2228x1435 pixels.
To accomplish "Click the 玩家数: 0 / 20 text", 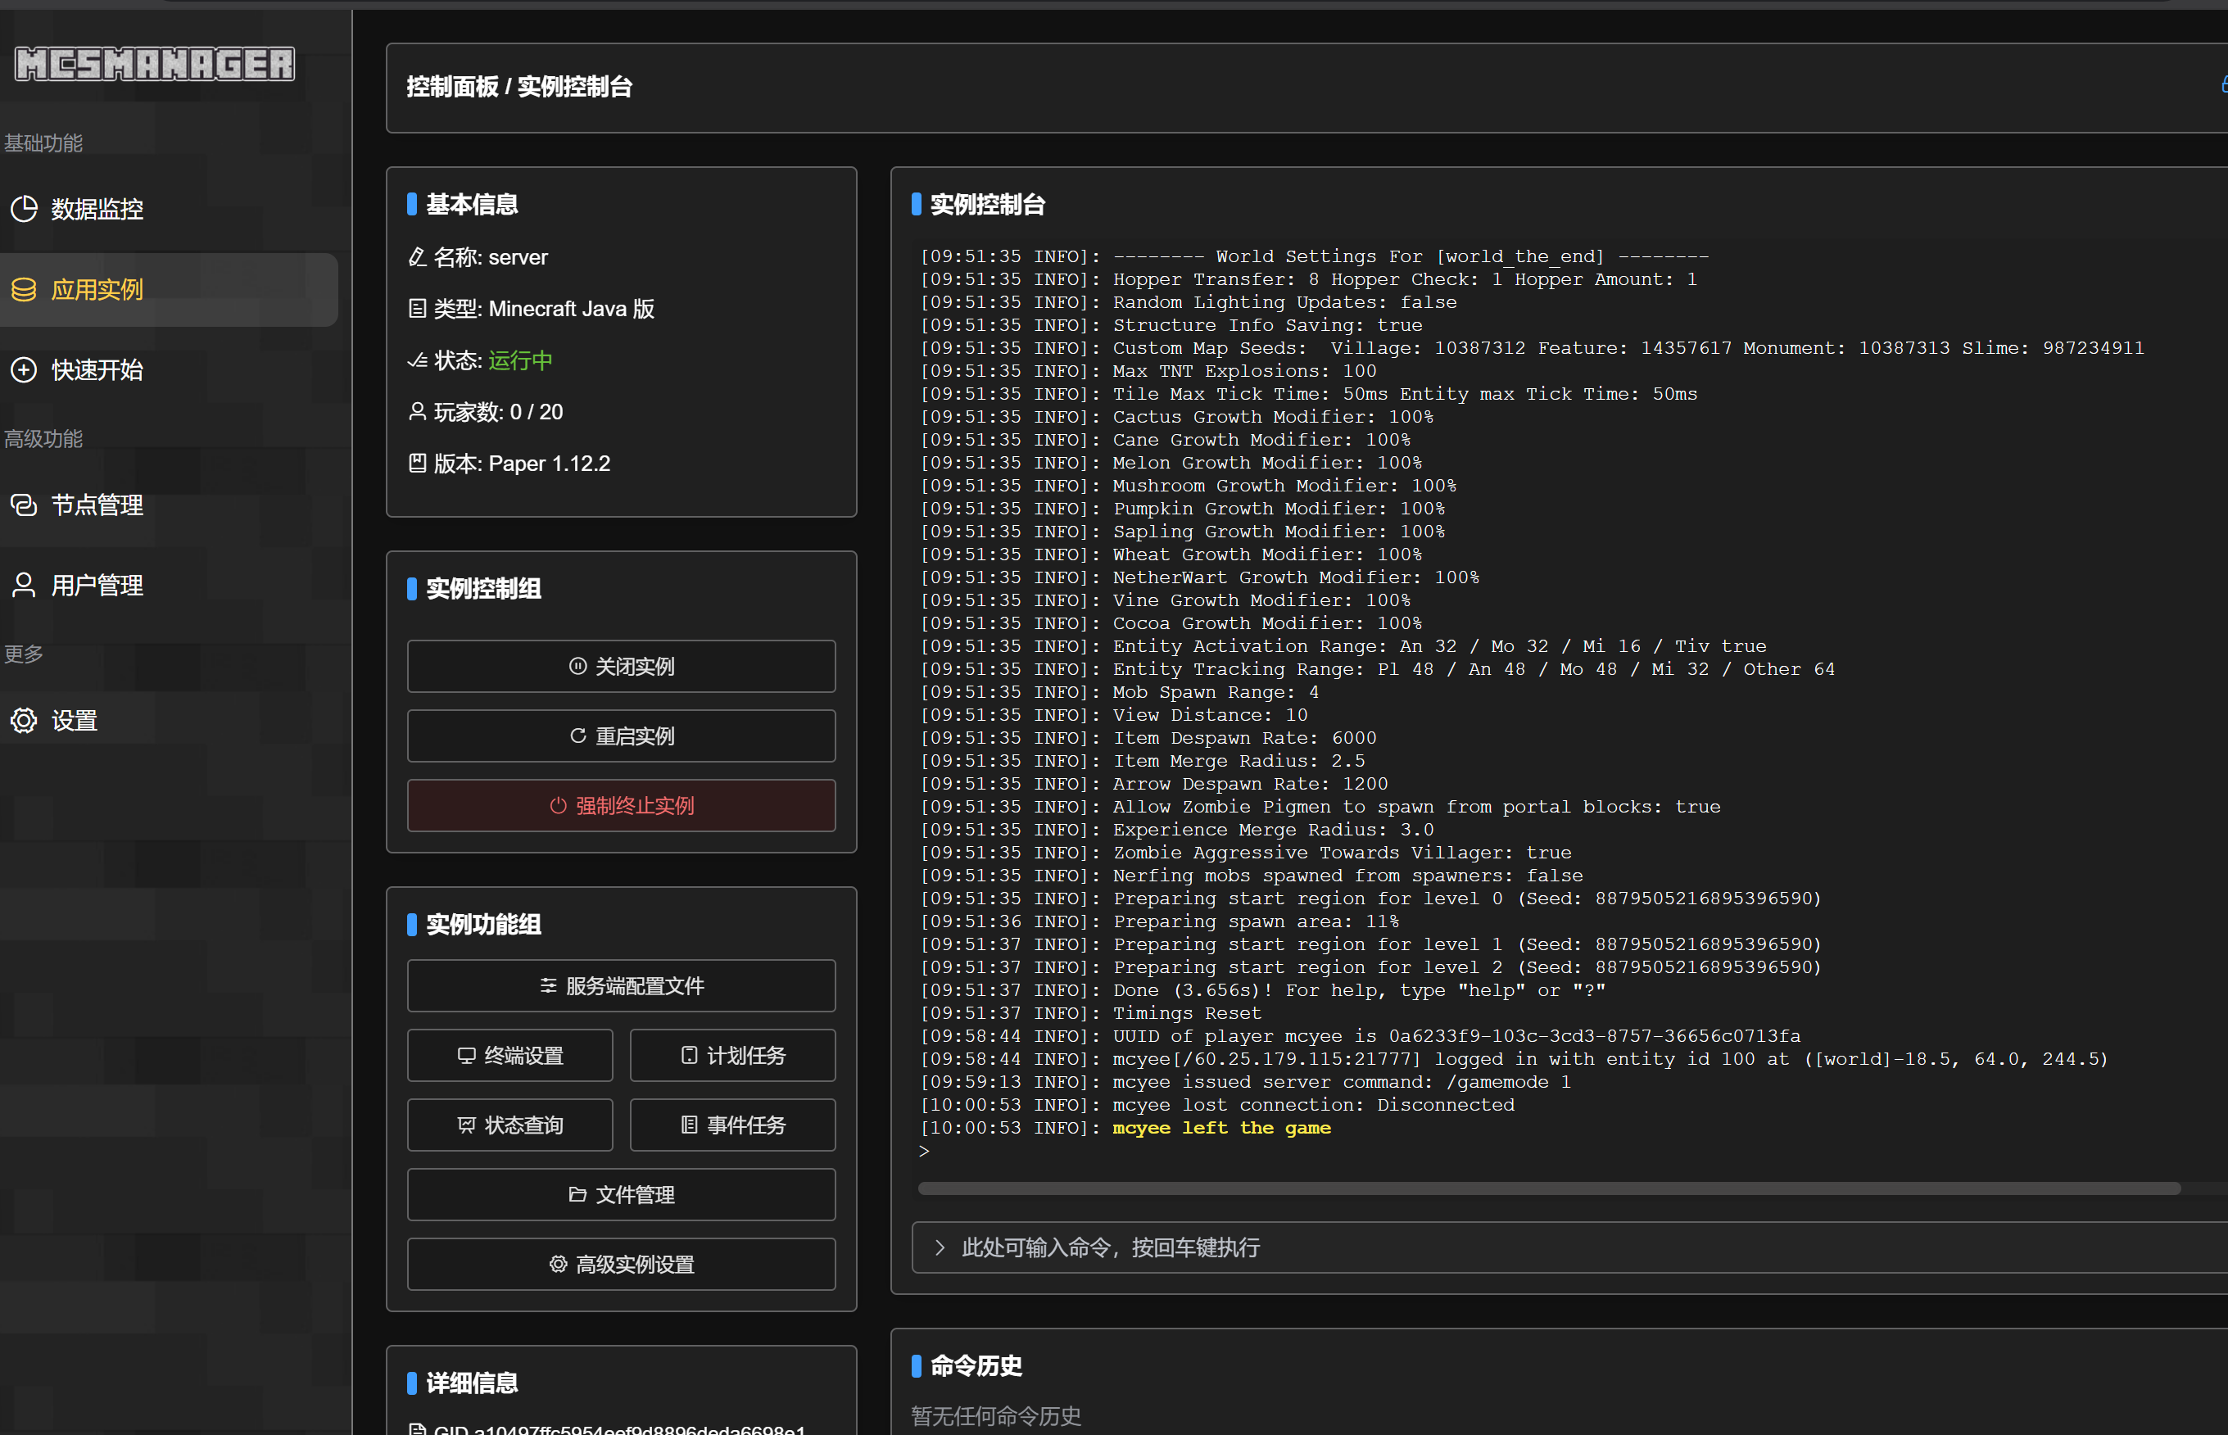I will click(x=499, y=412).
